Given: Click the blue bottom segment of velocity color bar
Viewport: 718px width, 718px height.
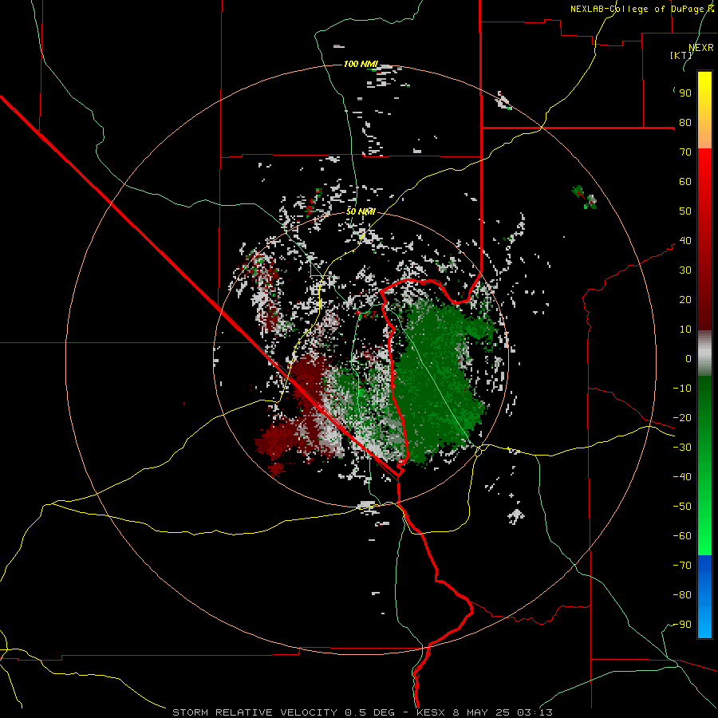Looking at the screenshot, I should click(x=704, y=596).
